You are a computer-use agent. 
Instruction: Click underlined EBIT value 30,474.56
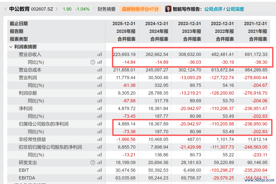click(125, 170)
